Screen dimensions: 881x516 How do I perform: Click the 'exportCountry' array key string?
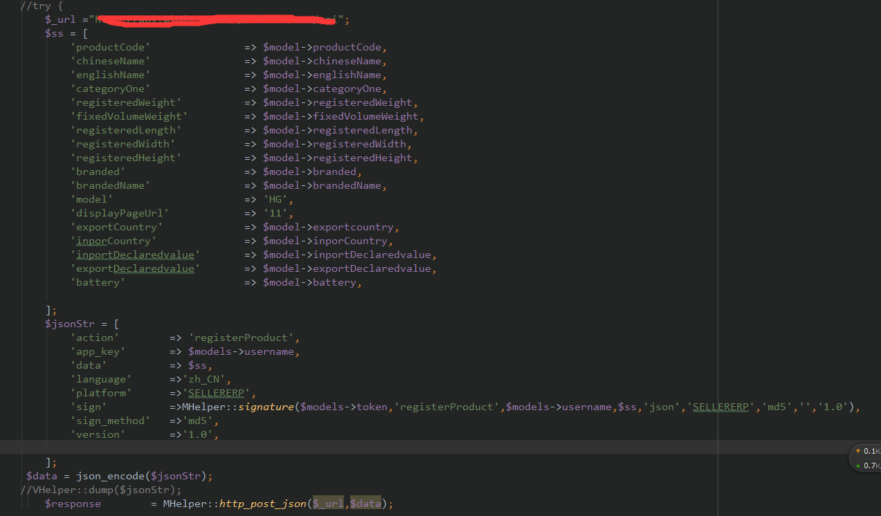click(116, 227)
